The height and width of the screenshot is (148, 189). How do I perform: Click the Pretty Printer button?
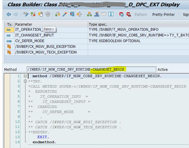[164, 14]
